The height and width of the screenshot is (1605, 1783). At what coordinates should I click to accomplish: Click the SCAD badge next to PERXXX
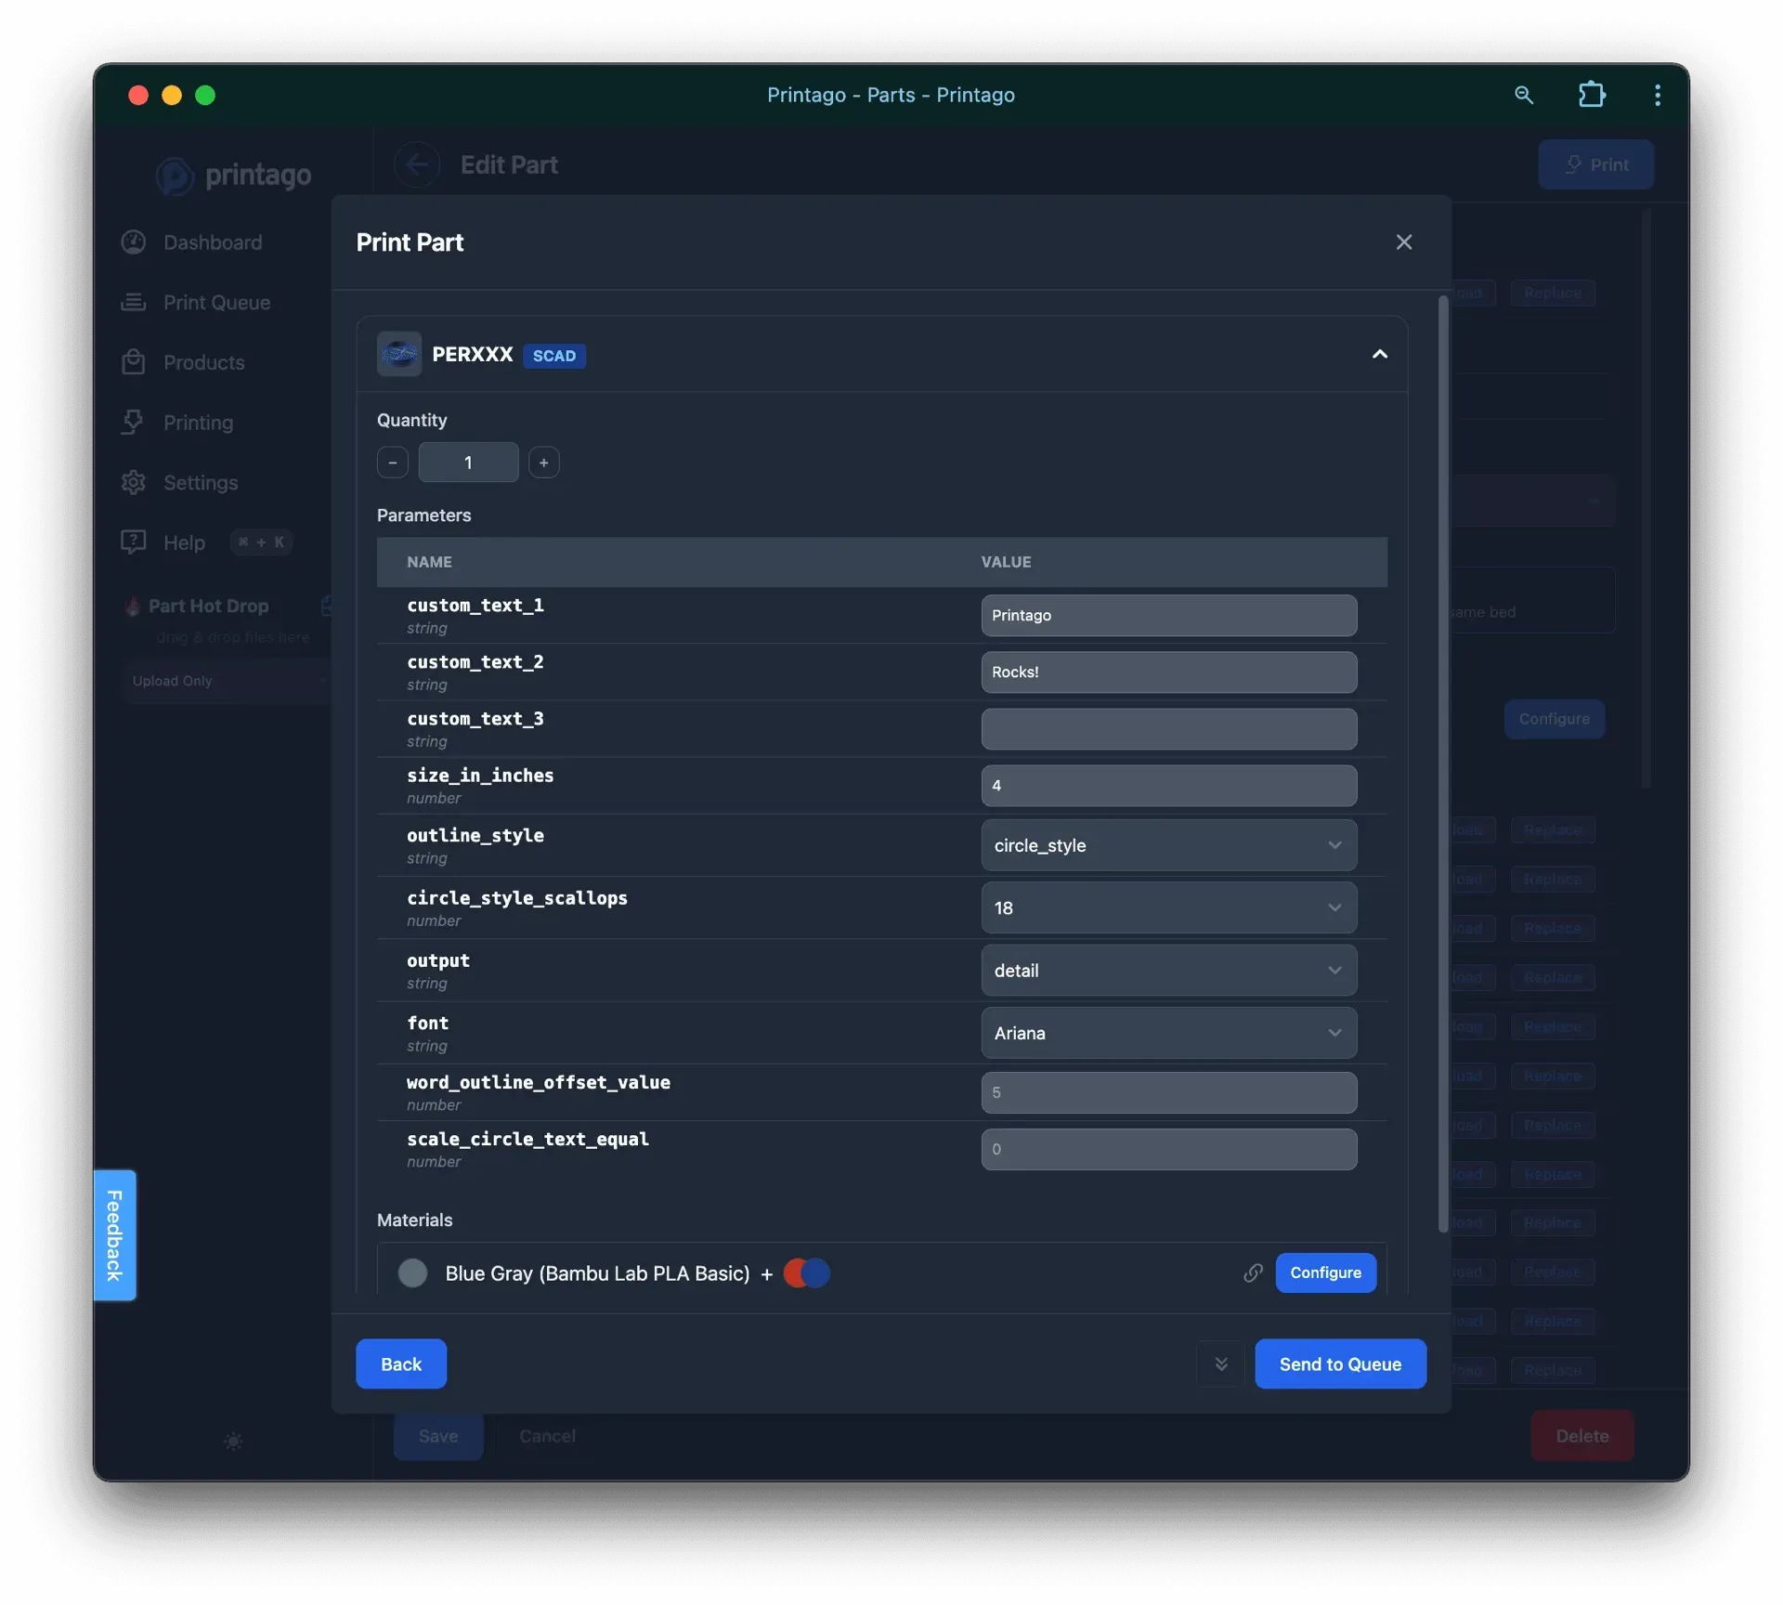point(553,355)
